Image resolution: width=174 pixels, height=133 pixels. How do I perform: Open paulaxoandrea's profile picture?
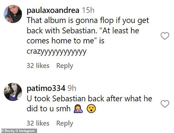[13, 14]
